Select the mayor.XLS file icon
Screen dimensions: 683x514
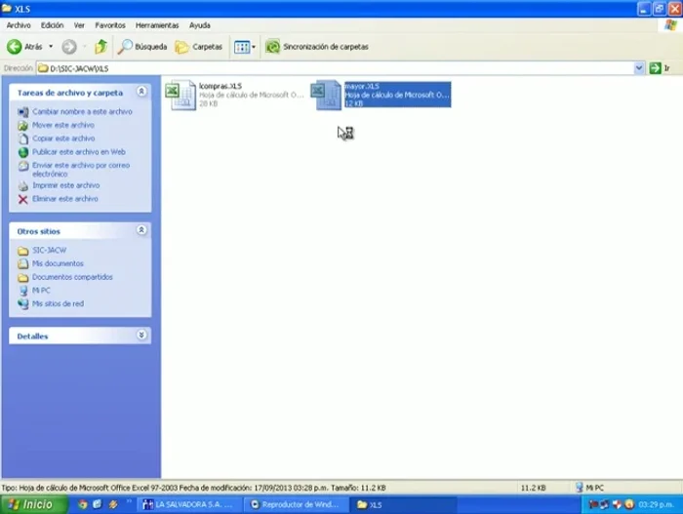[x=326, y=95]
